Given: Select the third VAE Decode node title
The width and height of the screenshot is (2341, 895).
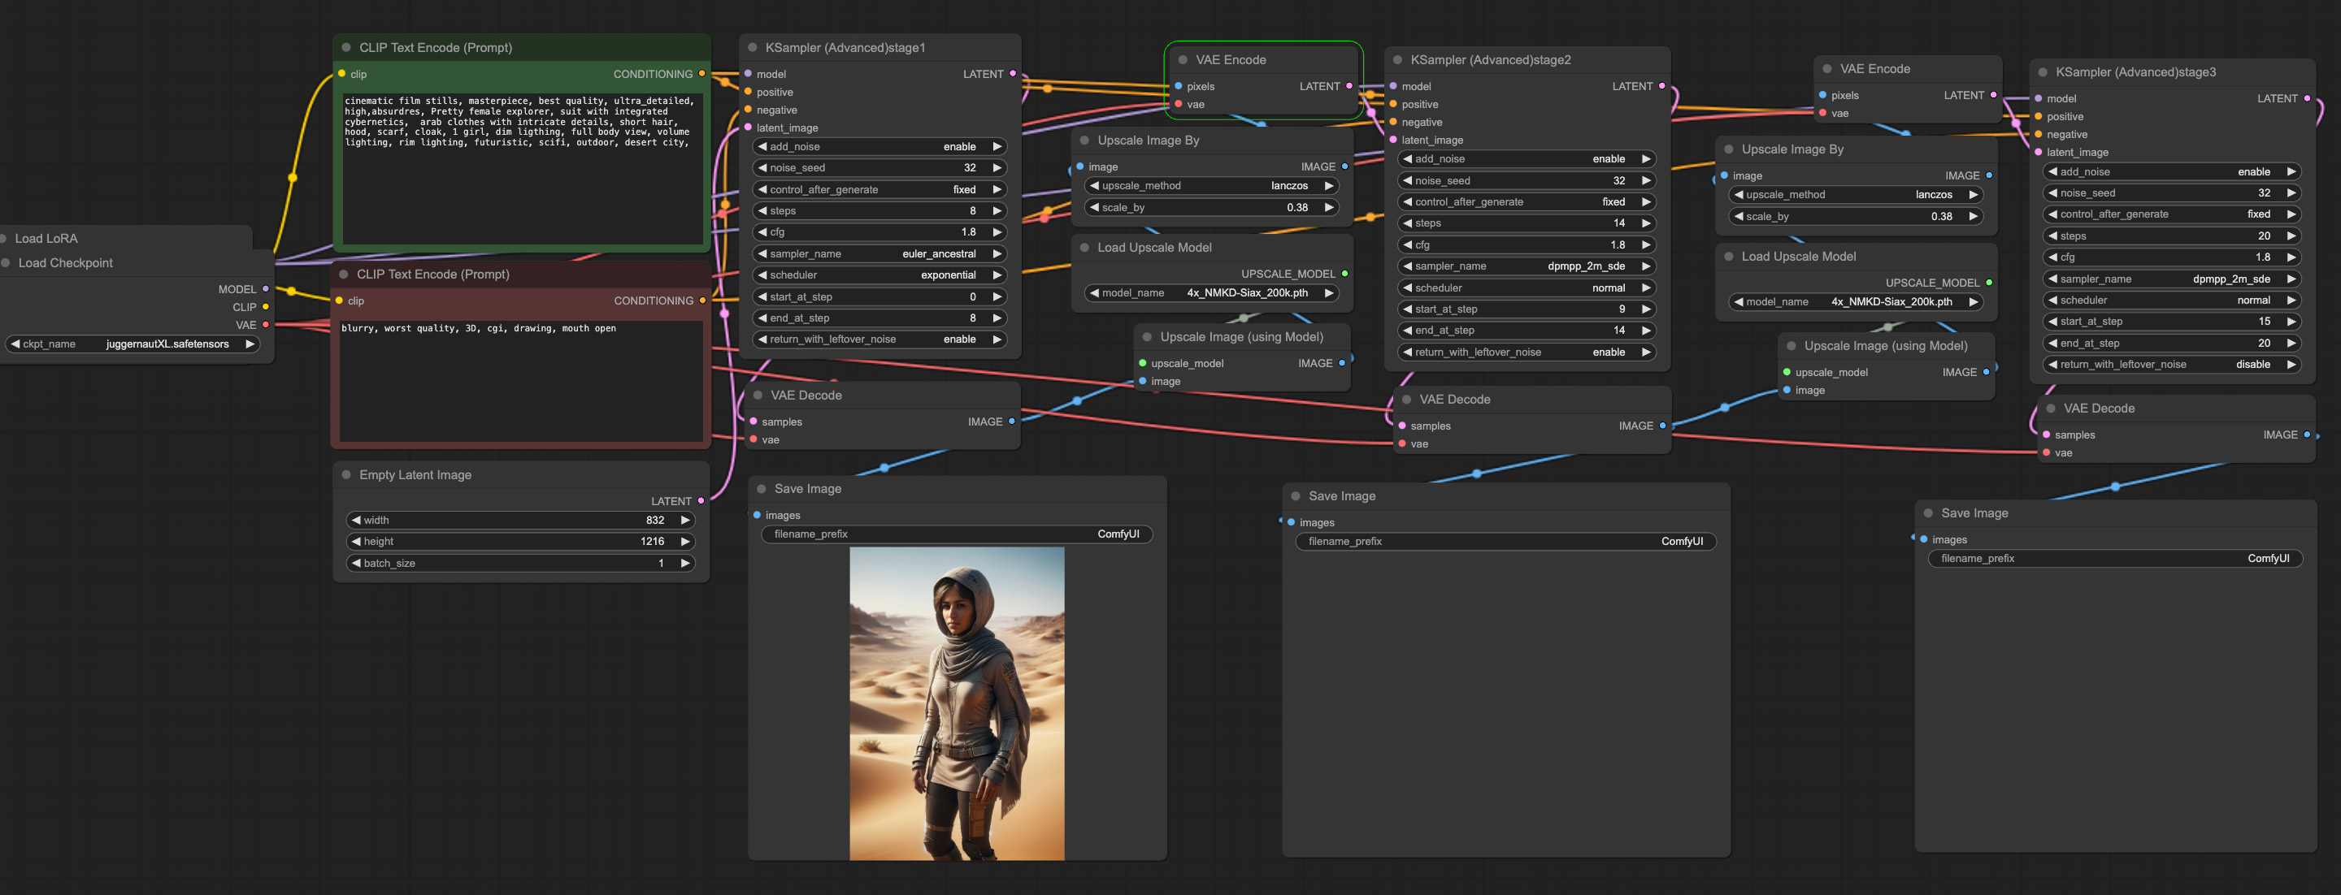Looking at the screenshot, I should [x=2098, y=409].
